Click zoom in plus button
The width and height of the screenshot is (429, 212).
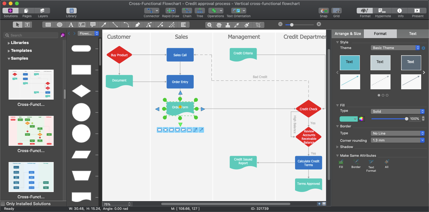pos(319,24)
